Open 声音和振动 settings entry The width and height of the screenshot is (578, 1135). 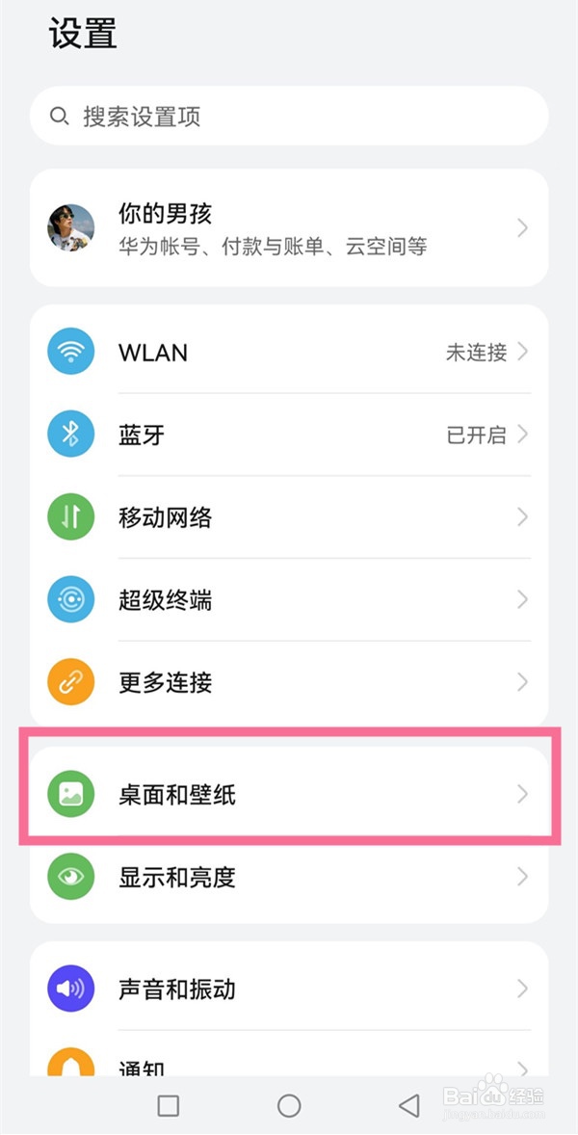(x=289, y=988)
